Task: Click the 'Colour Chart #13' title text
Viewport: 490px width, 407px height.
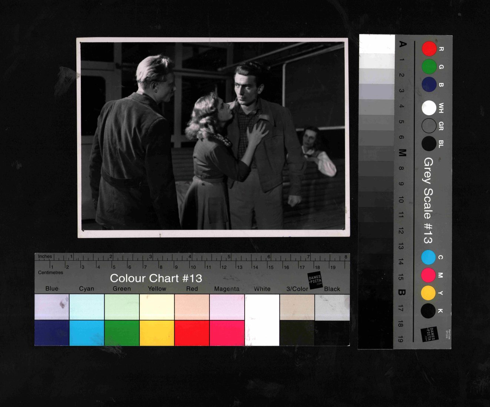Action: coord(156,278)
